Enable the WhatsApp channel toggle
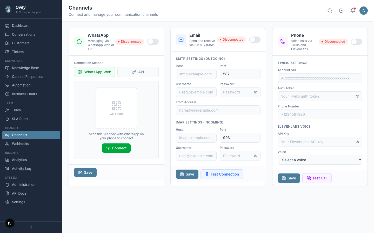374x233 pixels. coord(153,42)
